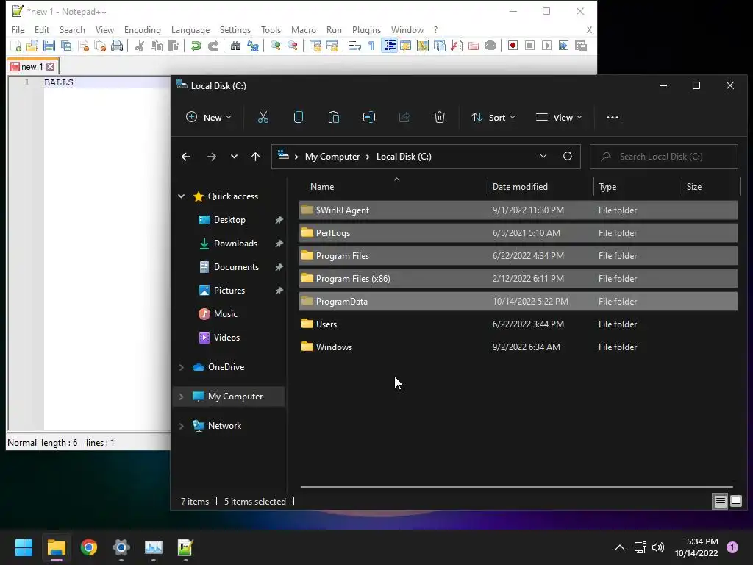Screen dimensions: 753x565
Task: Click macro Playback icon in Notepad++
Action: tap(546, 46)
